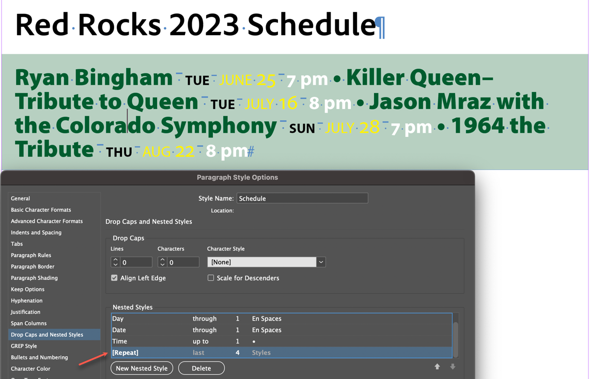Open Hyphenation settings in the sidebar
Image resolution: width=590 pixels, height=379 pixels.
(x=26, y=301)
